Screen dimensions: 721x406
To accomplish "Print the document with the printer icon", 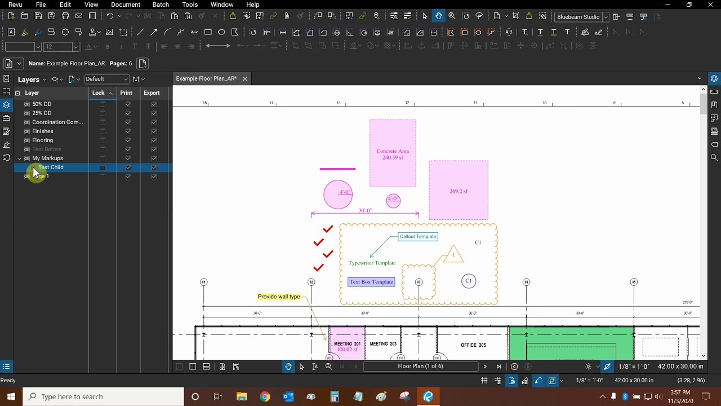I will coord(65,16).
